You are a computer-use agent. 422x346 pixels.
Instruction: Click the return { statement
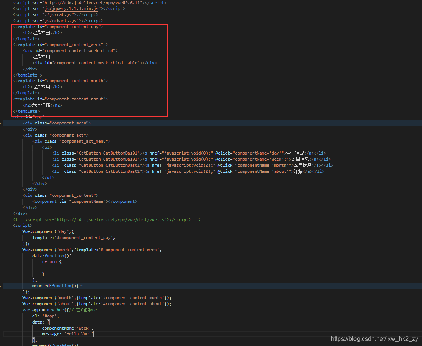click(52, 261)
